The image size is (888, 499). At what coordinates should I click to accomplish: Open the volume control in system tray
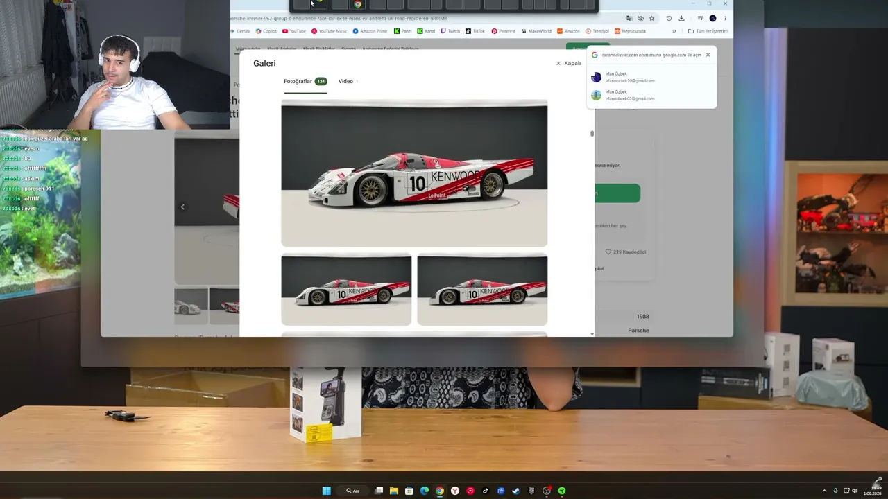click(x=855, y=491)
